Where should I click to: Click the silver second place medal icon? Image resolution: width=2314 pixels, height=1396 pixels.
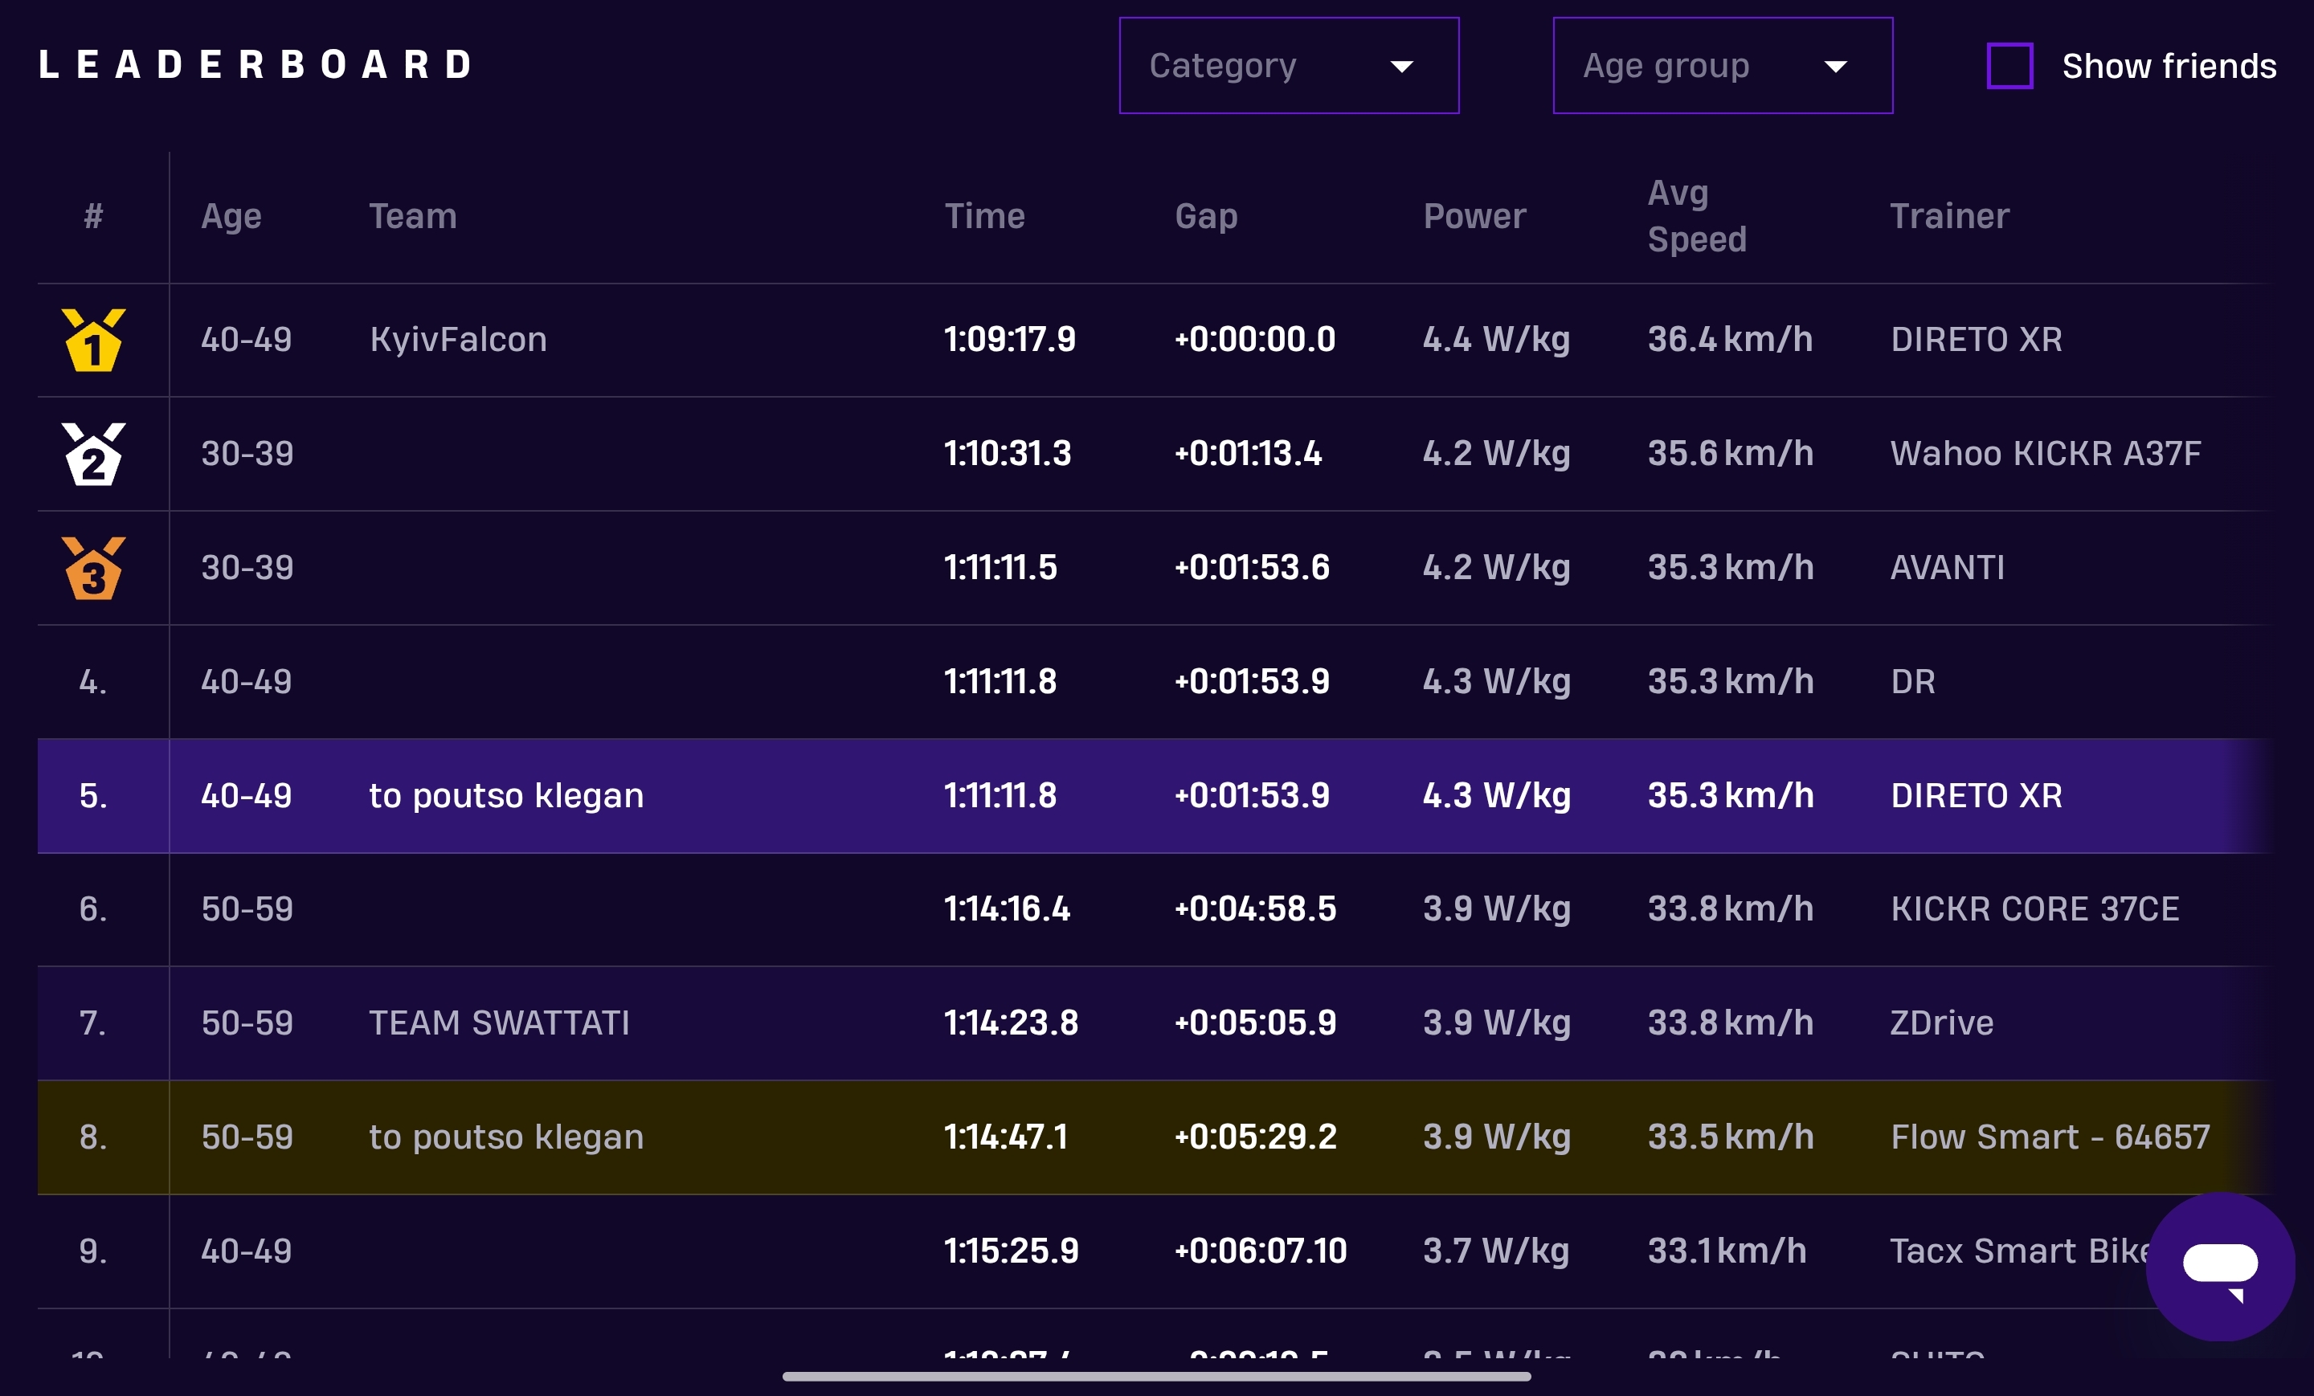click(93, 455)
